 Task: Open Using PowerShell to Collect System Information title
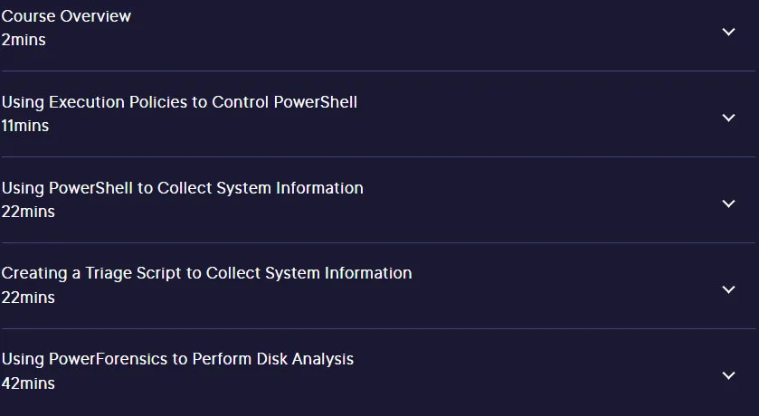(x=183, y=188)
